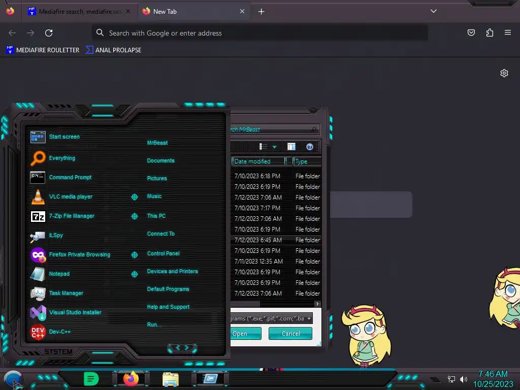The image size is (520, 390).
Task: Cancel the file open dialog
Action: tap(290, 333)
